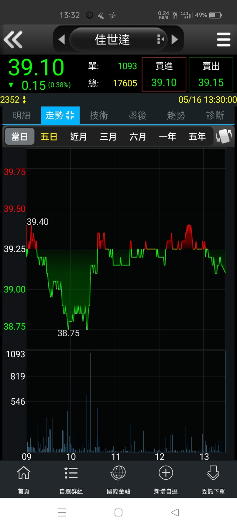Open the 診斷 tab
The height and width of the screenshot is (527, 237).
215,116
